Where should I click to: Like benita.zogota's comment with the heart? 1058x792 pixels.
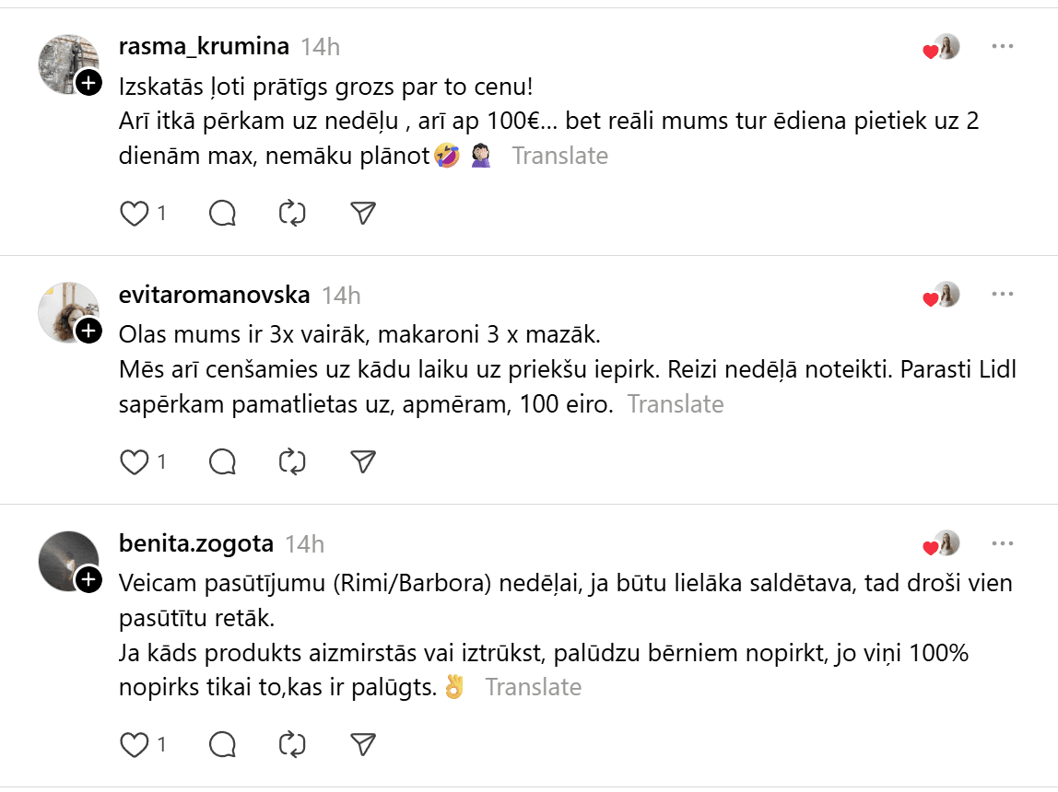tap(135, 744)
